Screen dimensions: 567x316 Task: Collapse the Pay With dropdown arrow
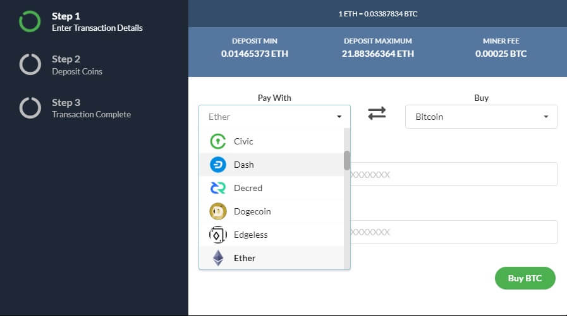click(x=339, y=117)
